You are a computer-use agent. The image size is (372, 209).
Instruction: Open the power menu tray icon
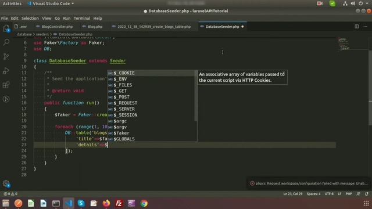tap(360, 3)
